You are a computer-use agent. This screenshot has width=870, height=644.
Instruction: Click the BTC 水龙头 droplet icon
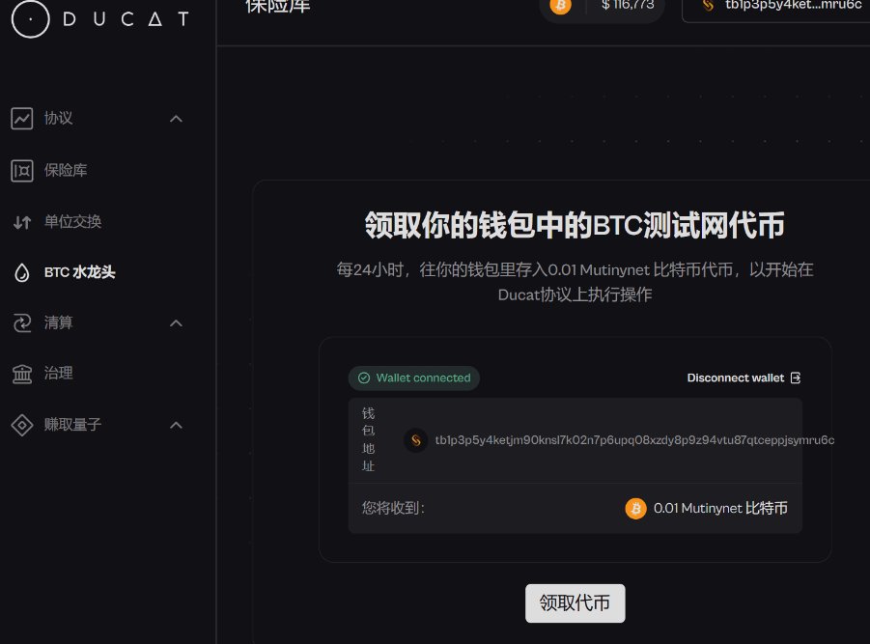point(21,273)
